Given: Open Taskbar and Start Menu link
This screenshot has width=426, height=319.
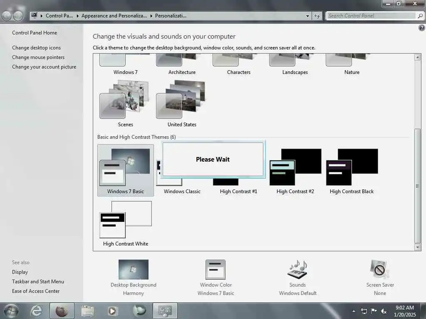Looking at the screenshot, I should [x=38, y=282].
